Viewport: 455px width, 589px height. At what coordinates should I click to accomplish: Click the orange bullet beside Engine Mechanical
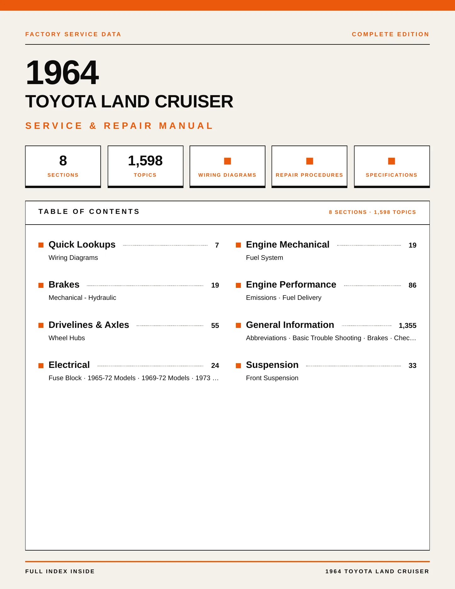[x=238, y=245]
